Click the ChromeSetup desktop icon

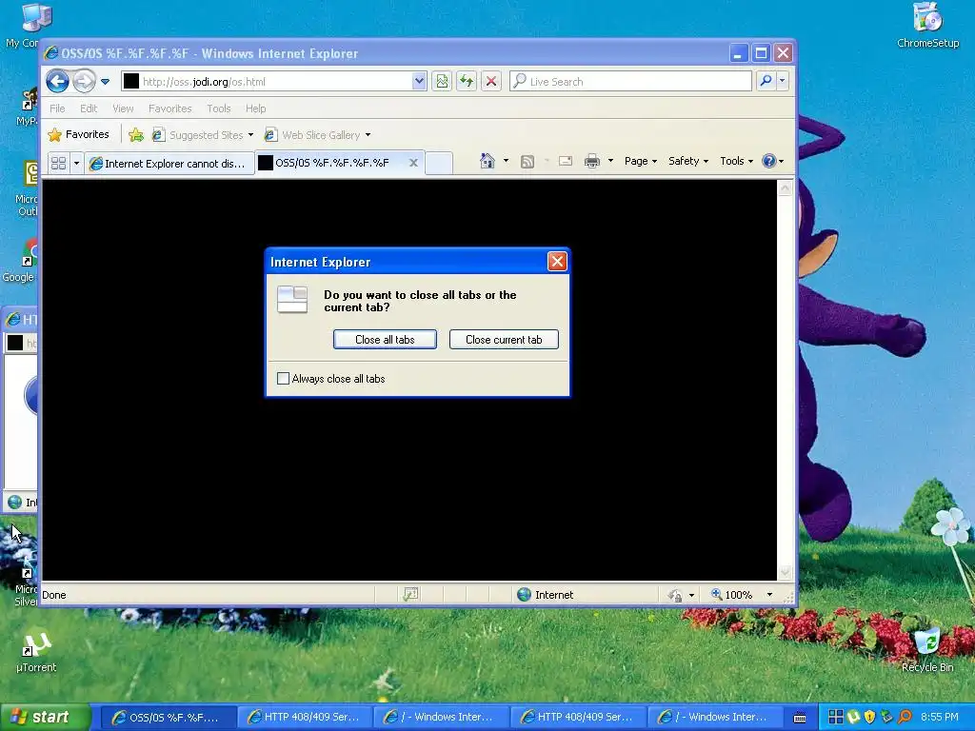927,25
